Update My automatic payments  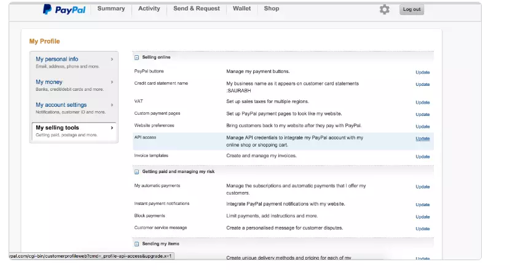(423, 187)
